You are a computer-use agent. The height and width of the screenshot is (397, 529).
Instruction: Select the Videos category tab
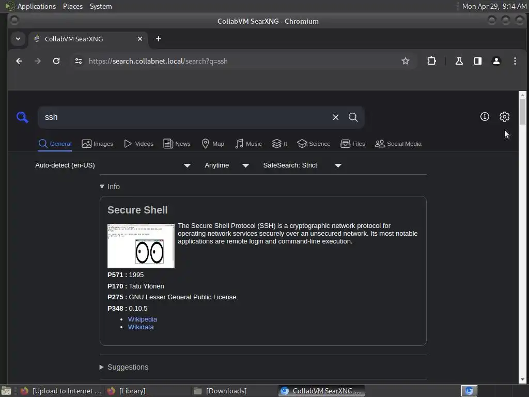(x=138, y=144)
